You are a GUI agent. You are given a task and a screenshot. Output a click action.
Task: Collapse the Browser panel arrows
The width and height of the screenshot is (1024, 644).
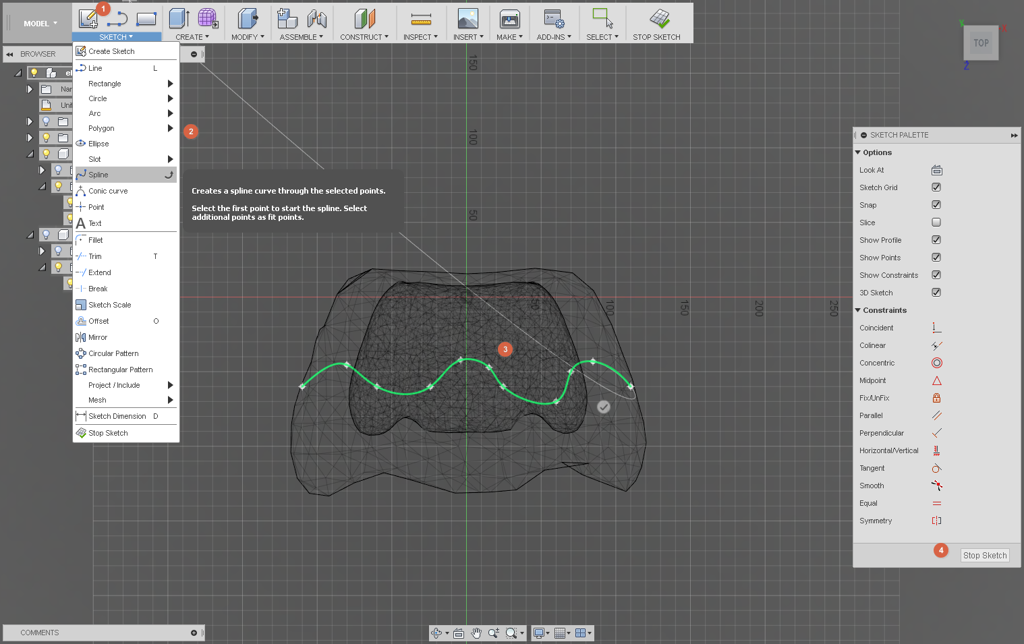click(x=9, y=54)
